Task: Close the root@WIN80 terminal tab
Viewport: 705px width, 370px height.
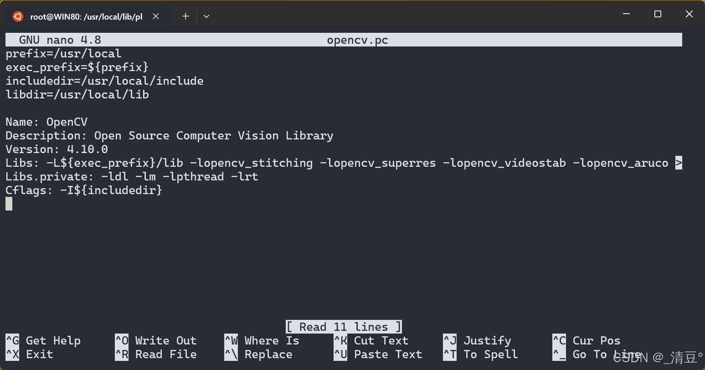Action: (x=156, y=16)
